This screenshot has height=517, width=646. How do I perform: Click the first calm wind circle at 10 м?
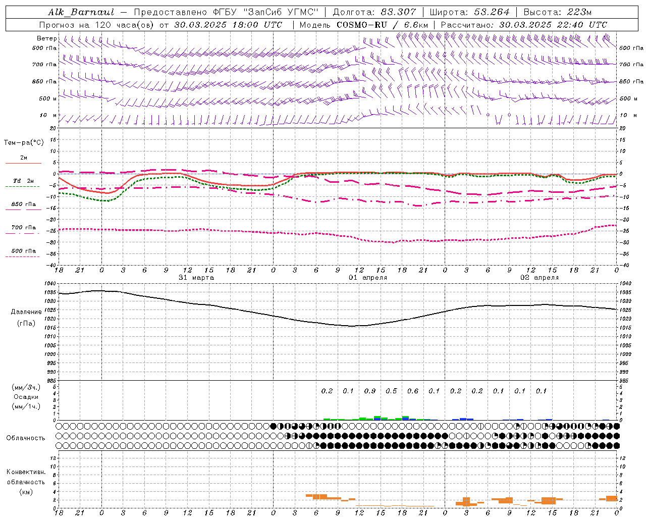coord(488,115)
